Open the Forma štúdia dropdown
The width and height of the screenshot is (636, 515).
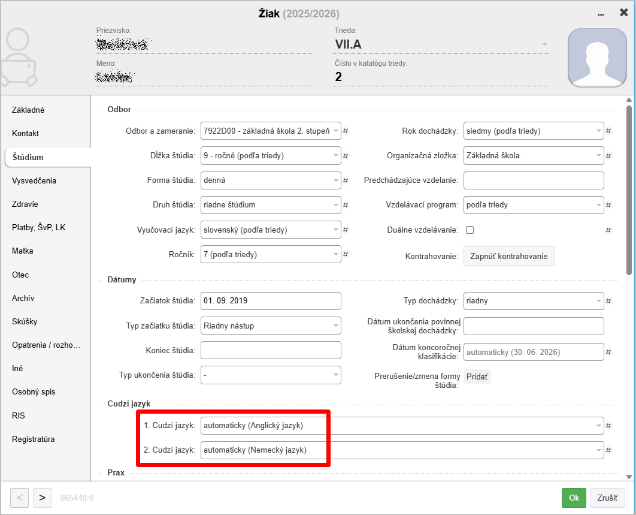(271, 180)
